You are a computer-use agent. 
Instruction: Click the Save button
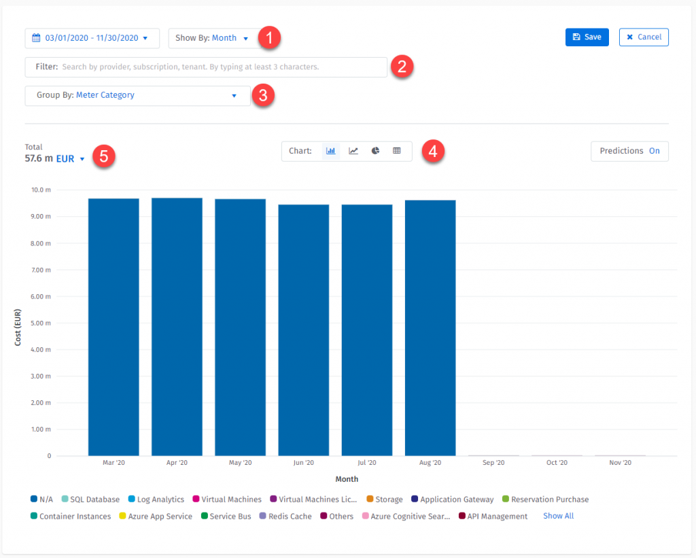pos(587,37)
